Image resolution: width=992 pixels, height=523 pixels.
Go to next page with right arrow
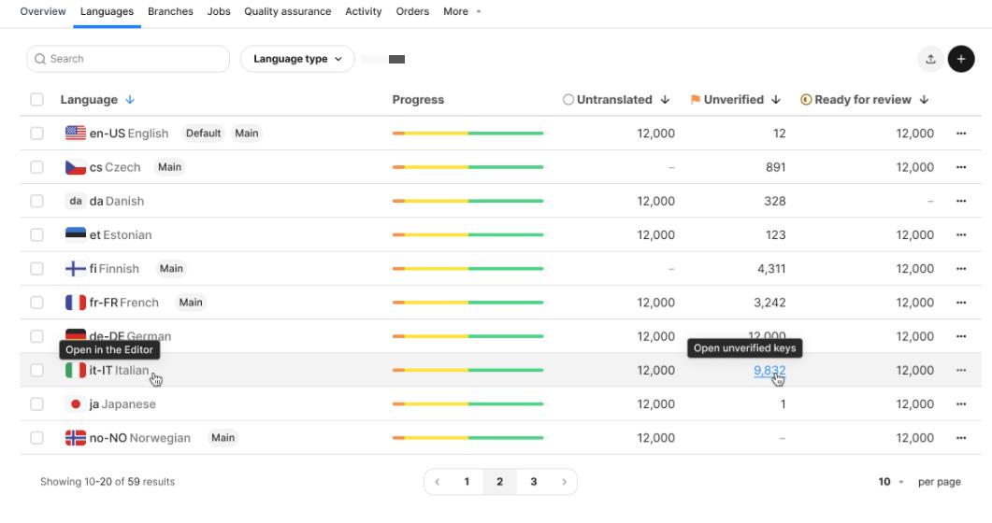[x=564, y=482]
